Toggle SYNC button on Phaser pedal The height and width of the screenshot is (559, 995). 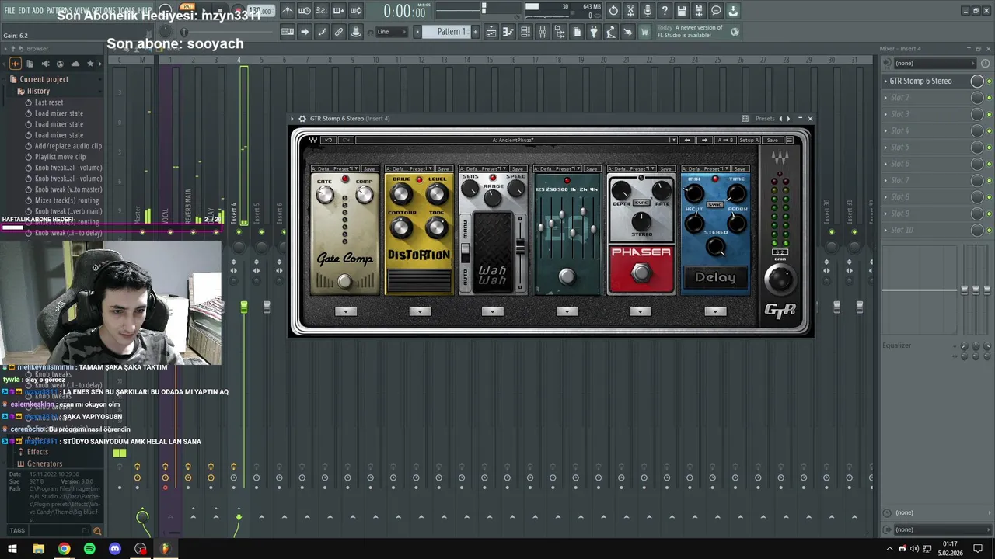click(x=641, y=203)
